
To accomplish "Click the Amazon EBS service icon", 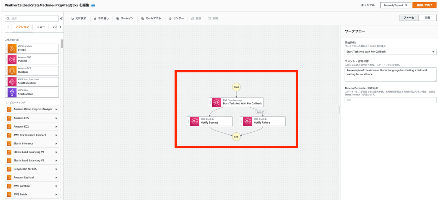I will pos(9,118).
